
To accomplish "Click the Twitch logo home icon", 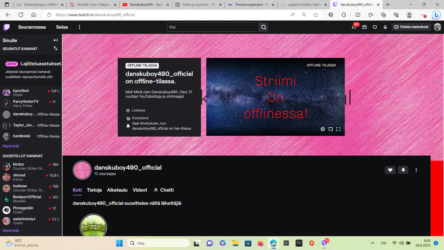I will (7, 27).
